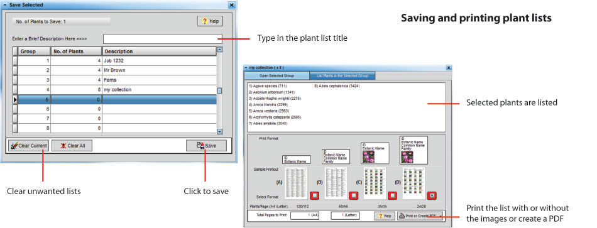Select 'Areca vestiaria (2963)' entry

coord(269,111)
